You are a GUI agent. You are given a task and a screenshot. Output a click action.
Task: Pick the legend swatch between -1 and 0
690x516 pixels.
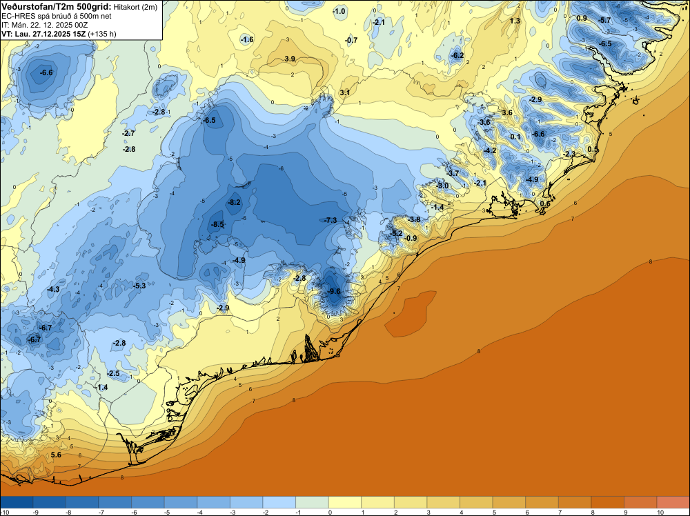[x=312, y=502]
